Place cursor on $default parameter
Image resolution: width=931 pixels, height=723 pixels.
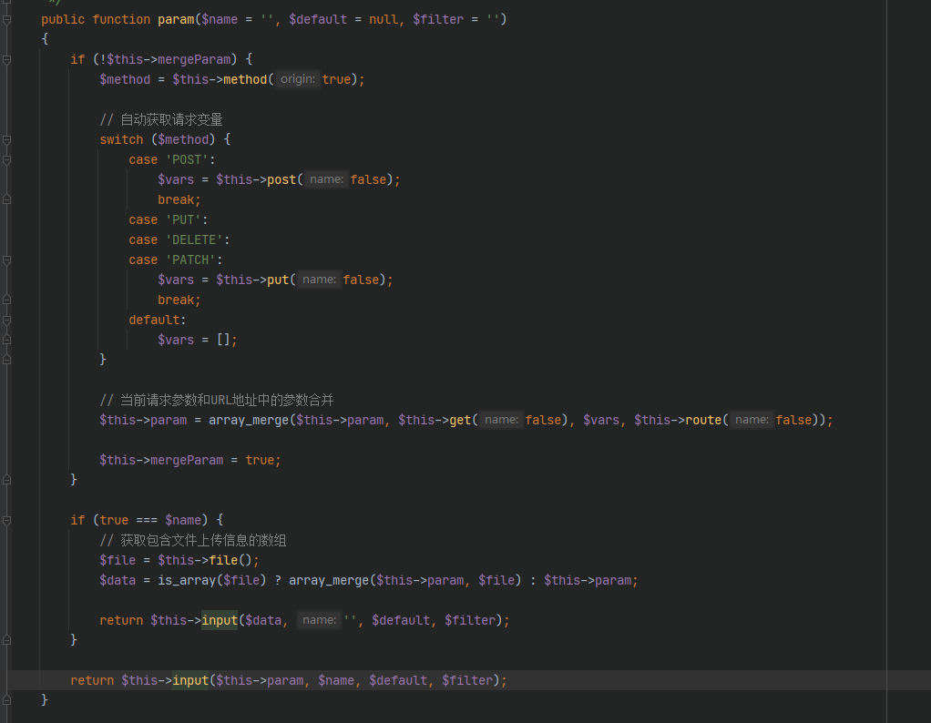point(318,19)
